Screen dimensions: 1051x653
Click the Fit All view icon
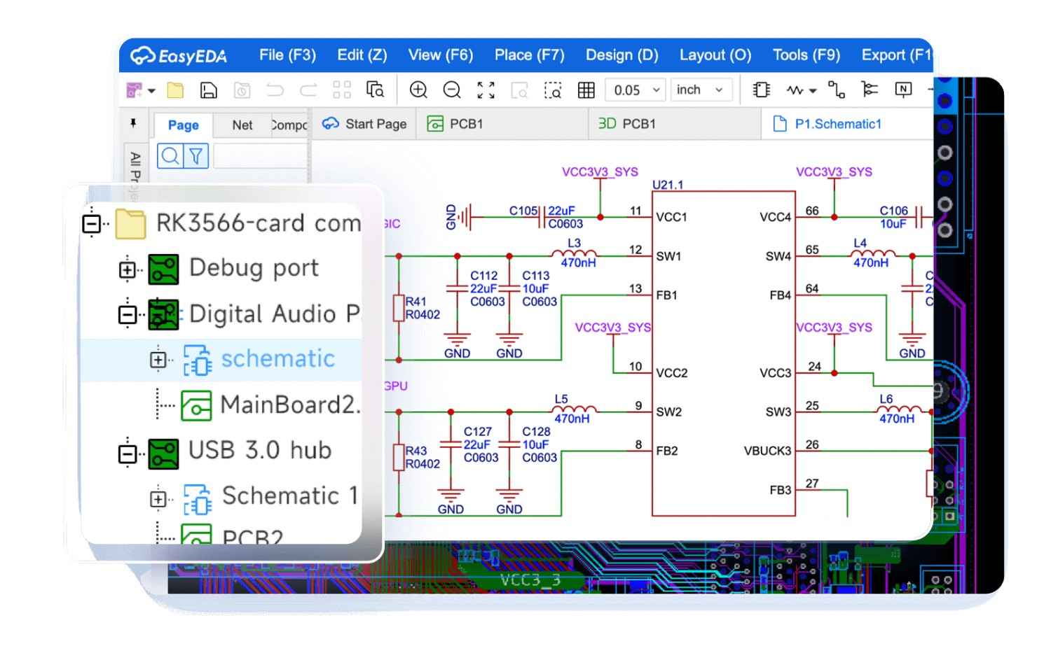pyautogui.click(x=486, y=90)
